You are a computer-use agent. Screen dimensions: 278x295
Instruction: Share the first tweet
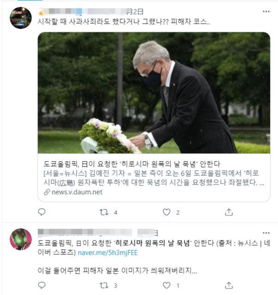[229, 212]
